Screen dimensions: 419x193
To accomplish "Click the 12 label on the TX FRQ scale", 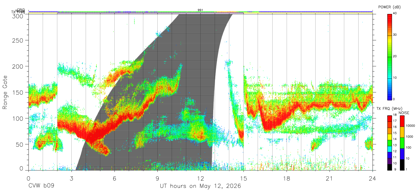I will tap(395, 151).
